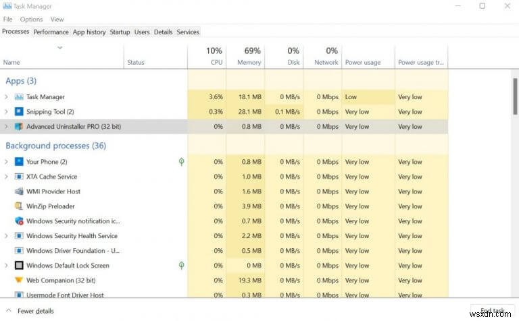Expand the Snipping Tool (2) process group

click(x=6, y=112)
